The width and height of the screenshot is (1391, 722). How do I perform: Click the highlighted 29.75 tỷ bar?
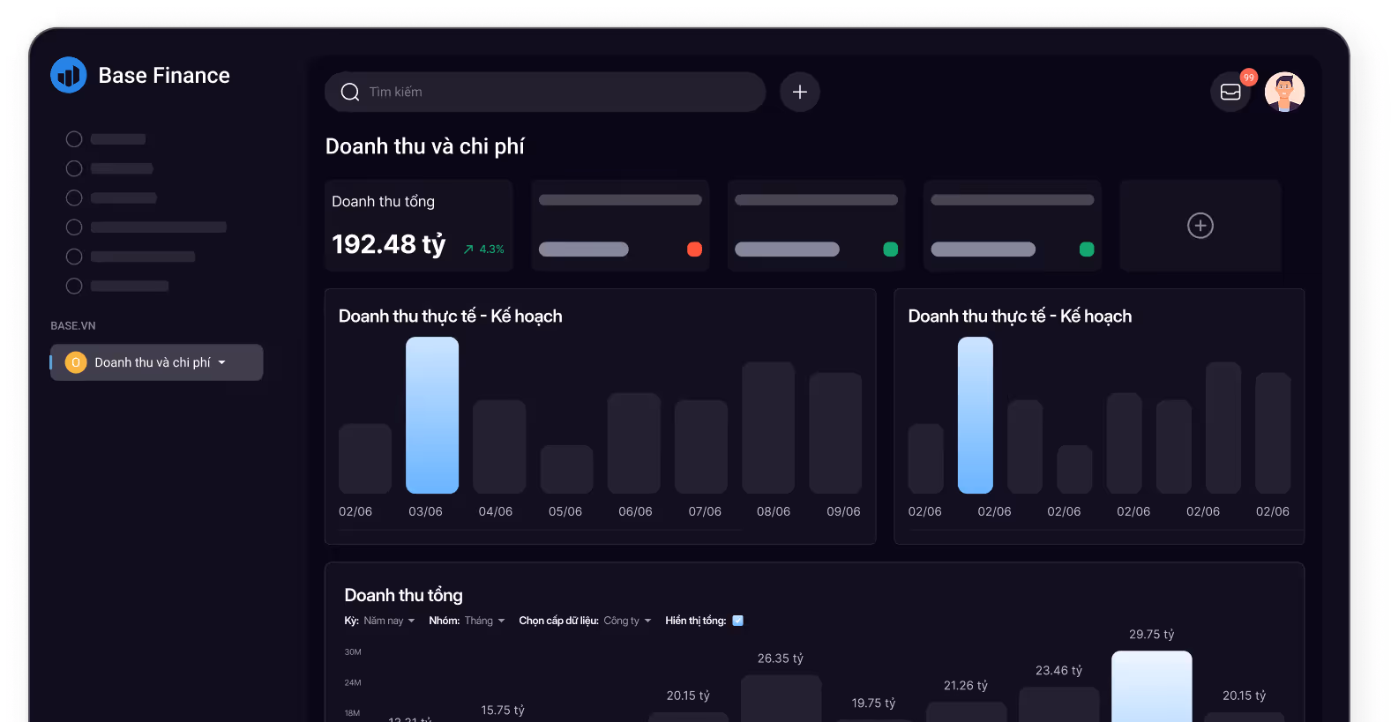pos(1152,686)
